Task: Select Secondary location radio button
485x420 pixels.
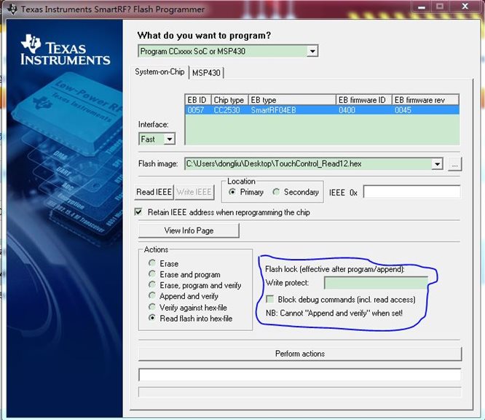Action: (276, 192)
